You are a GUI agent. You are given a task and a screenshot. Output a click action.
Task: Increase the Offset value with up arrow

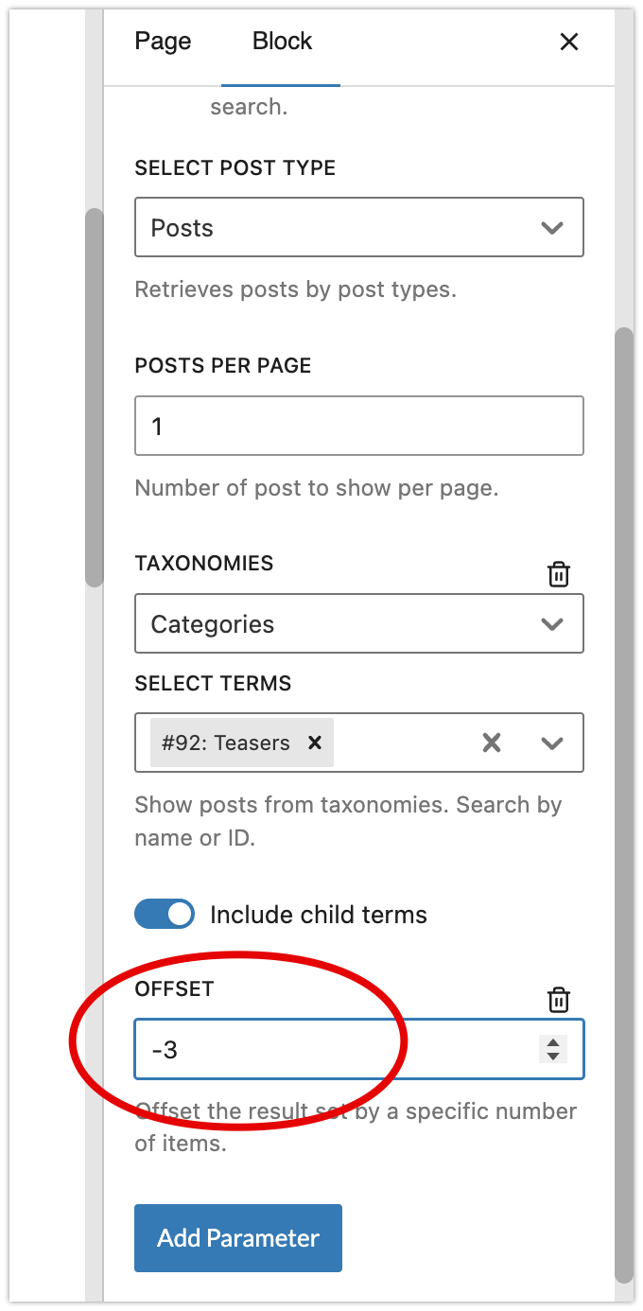point(553,1042)
